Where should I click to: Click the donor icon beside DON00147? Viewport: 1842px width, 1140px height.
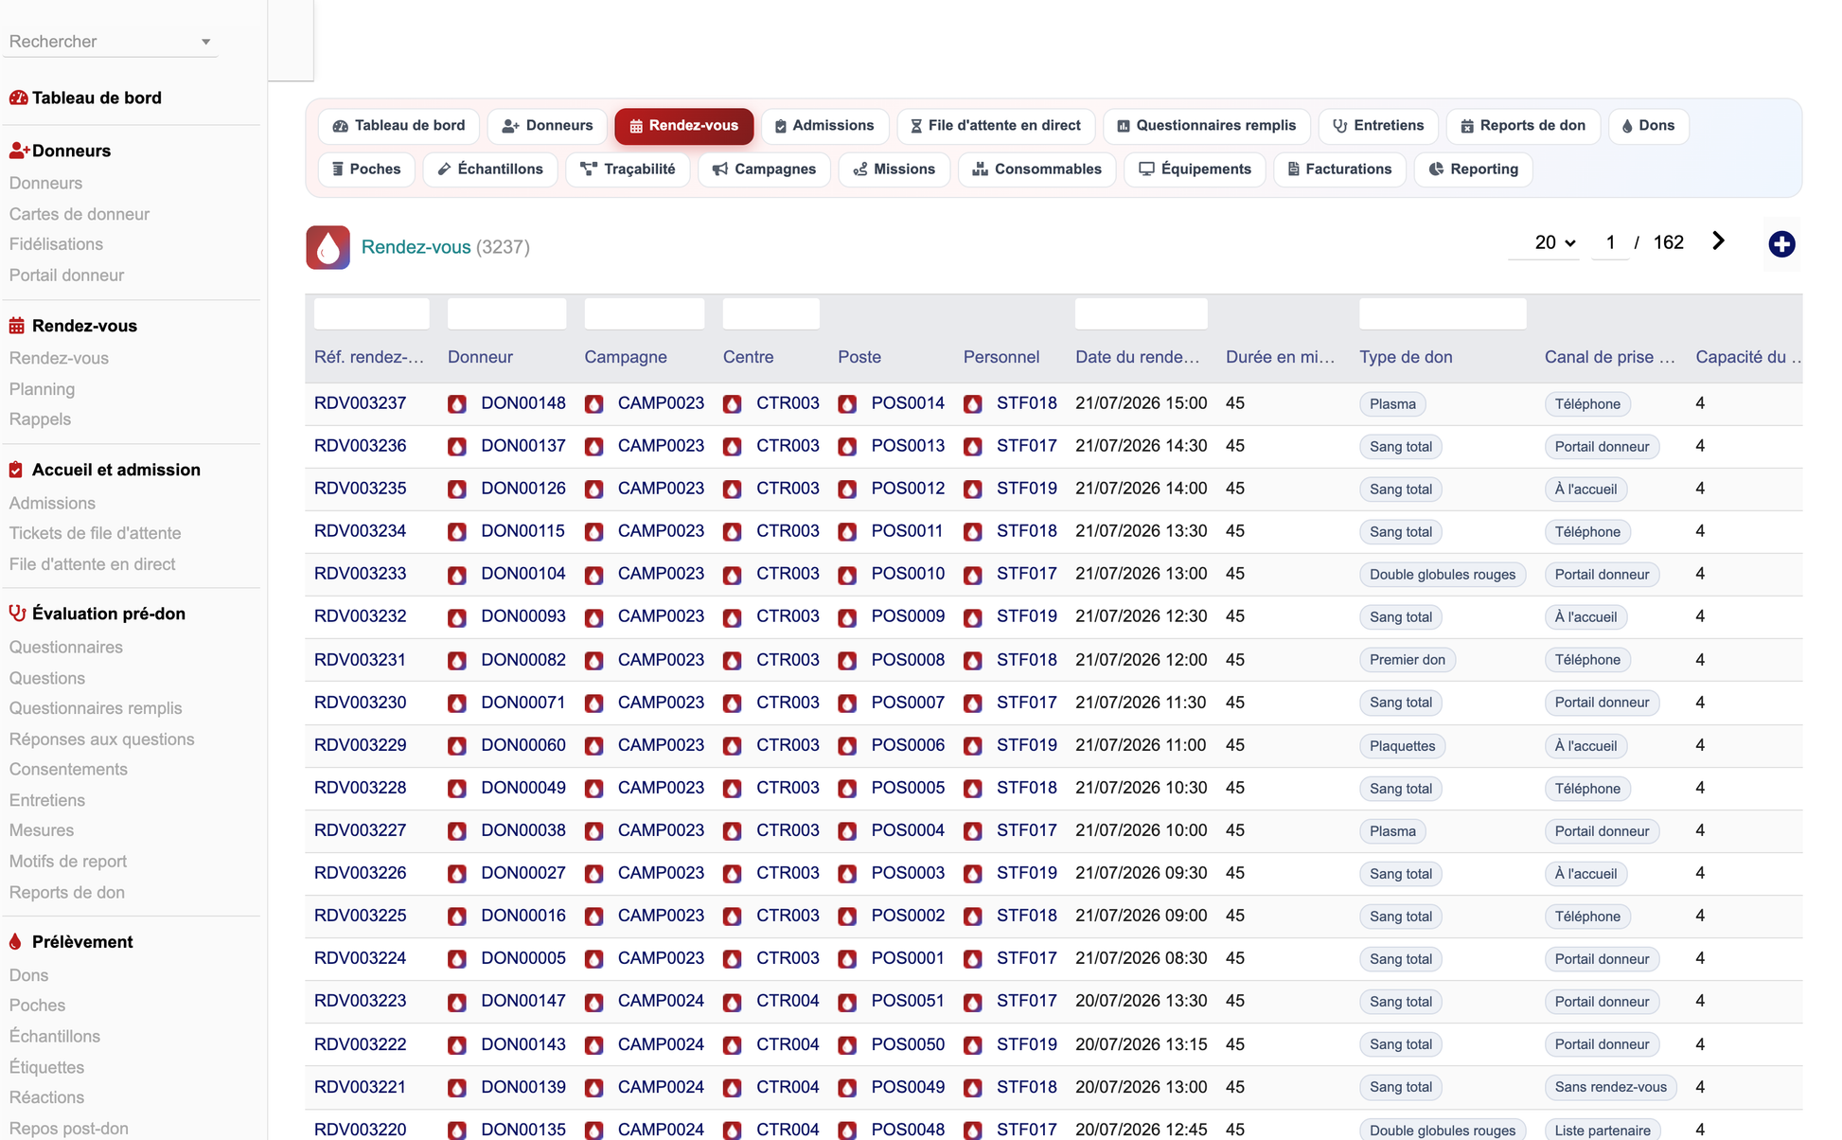click(457, 1002)
